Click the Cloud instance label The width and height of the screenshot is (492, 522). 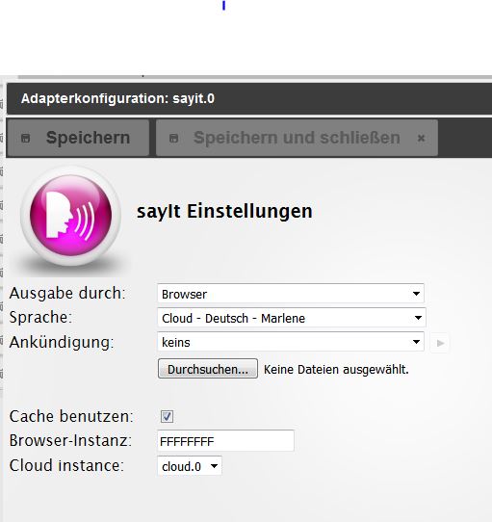pyautogui.click(x=66, y=465)
